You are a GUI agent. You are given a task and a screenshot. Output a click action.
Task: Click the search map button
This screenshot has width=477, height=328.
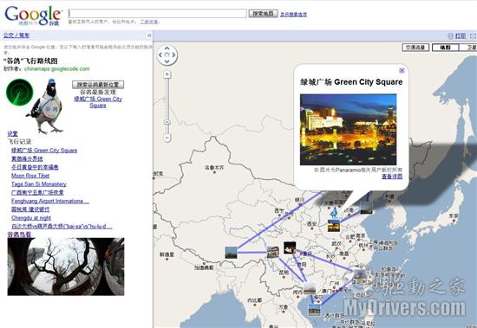(263, 13)
